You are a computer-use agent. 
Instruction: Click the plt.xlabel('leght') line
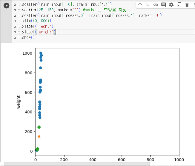click(x=34, y=26)
